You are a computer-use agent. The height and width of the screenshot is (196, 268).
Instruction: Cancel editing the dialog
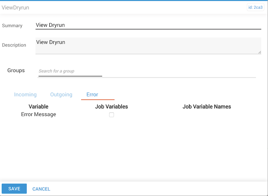click(x=41, y=189)
